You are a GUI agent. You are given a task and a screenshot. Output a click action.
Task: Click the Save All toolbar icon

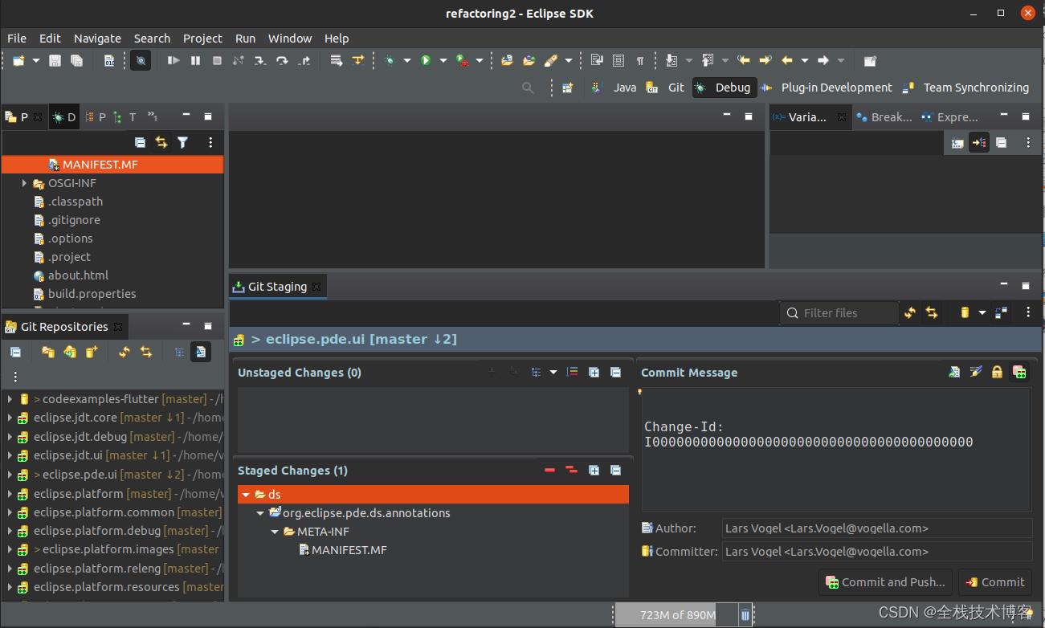(76, 60)
